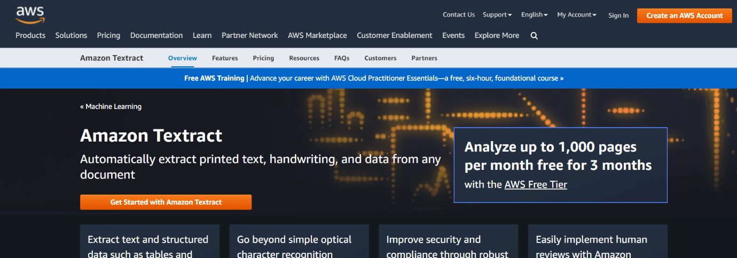Image resolution: width=737 pixels, height=258 pixels.
Task: Open the Solutions menu
Action: point(71,35)
